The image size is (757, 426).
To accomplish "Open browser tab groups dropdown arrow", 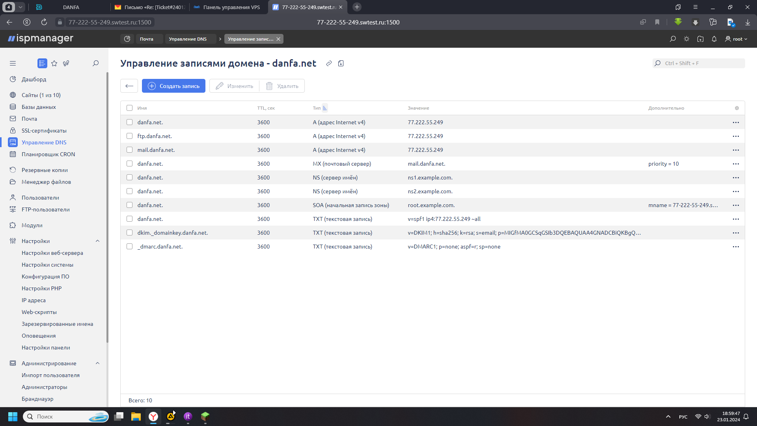I will (x=21, y=7).
